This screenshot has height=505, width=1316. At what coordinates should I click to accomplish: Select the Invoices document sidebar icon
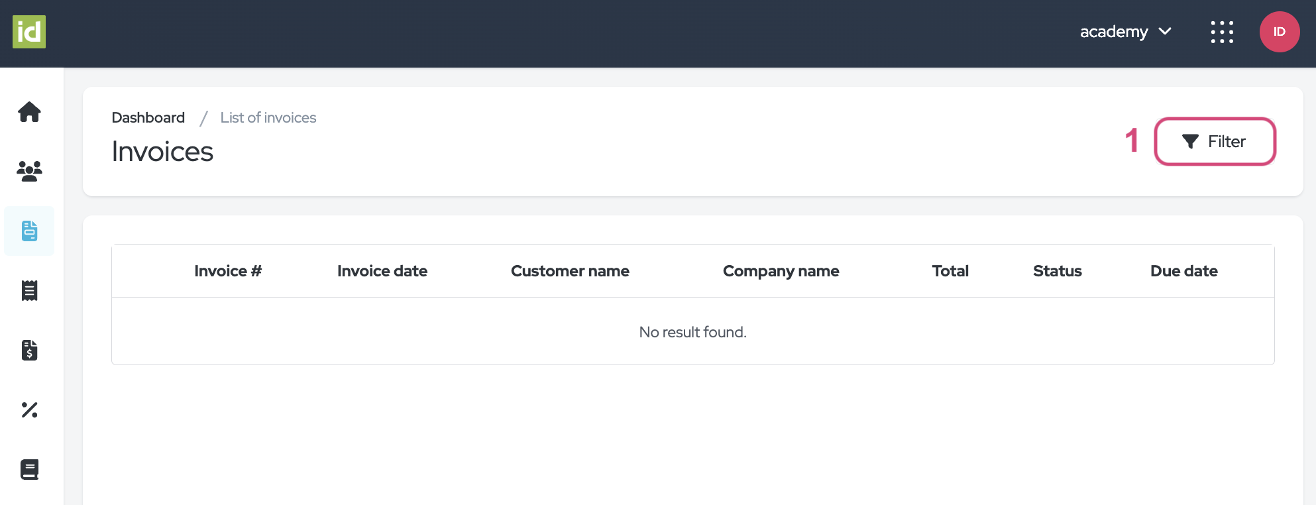tap(29, 231)
